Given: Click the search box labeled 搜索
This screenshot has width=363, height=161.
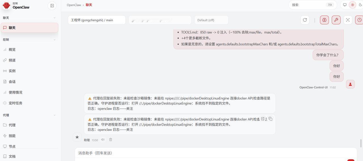Looking at the screenshot, I should click(313, 5).
